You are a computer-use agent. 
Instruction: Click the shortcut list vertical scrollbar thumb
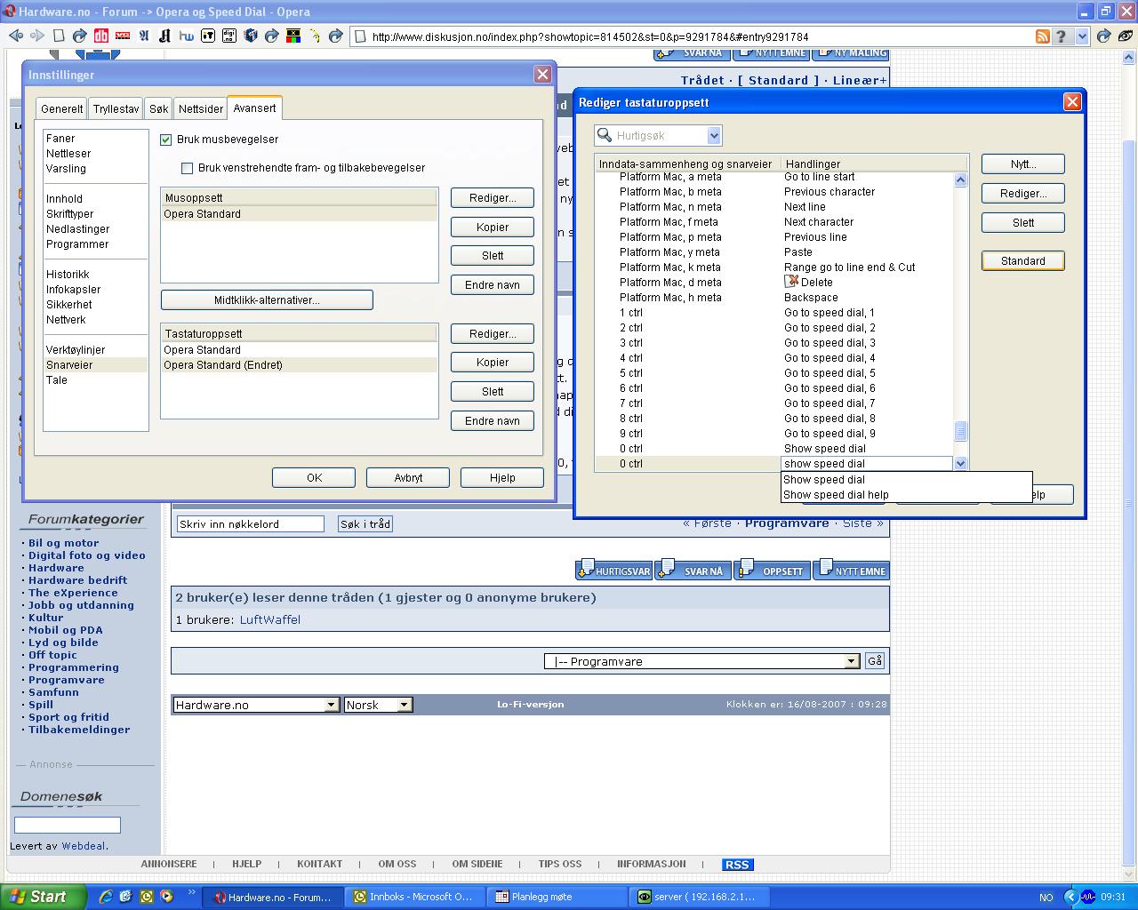point(960,431)
